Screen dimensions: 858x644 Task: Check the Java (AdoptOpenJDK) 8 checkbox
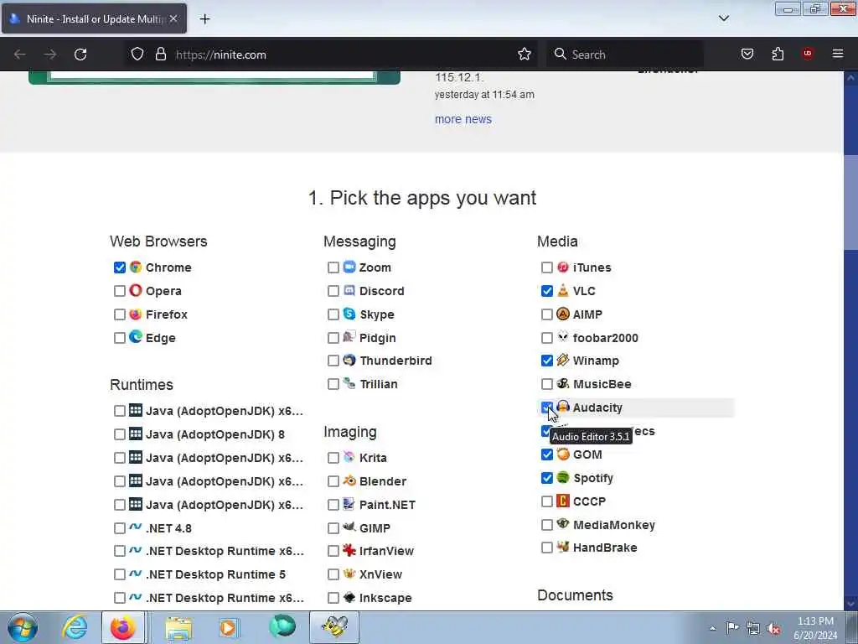[x=119, y=434]
